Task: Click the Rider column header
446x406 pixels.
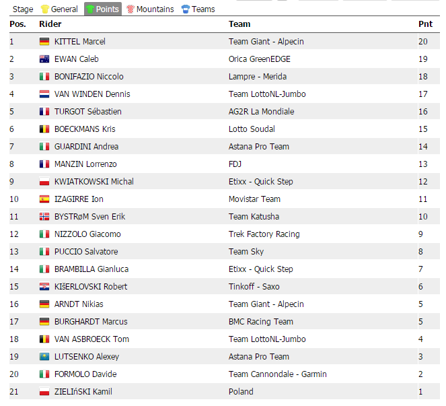Action: pyautogui.click(x=50, y=24)
